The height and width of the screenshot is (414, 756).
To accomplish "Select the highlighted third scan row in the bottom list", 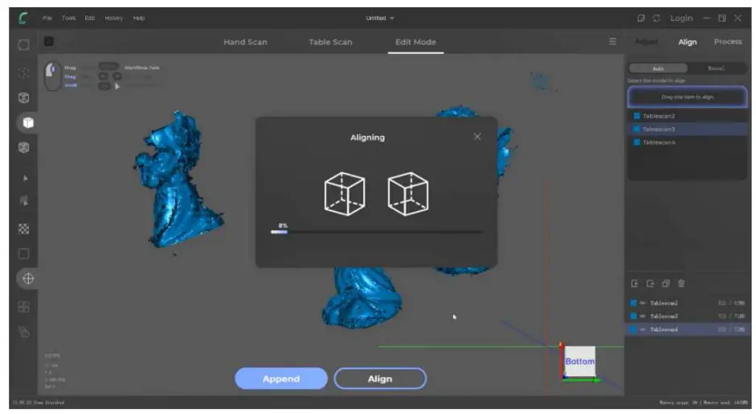I will pyautogui.click(x=687, y=329).
